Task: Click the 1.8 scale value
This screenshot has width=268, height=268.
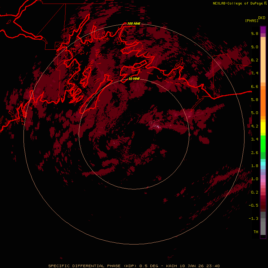Action: pos(255,166)
